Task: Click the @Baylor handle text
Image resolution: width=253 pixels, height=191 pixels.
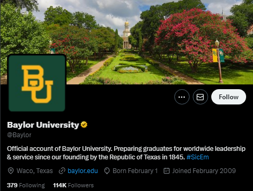Action: click(x=19, y=135)
